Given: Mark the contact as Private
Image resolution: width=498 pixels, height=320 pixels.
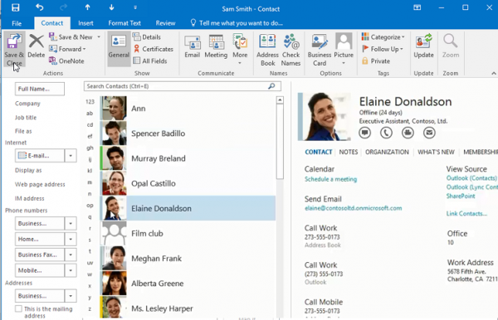Looking at the screenshot, I should (x=376, y=61).
